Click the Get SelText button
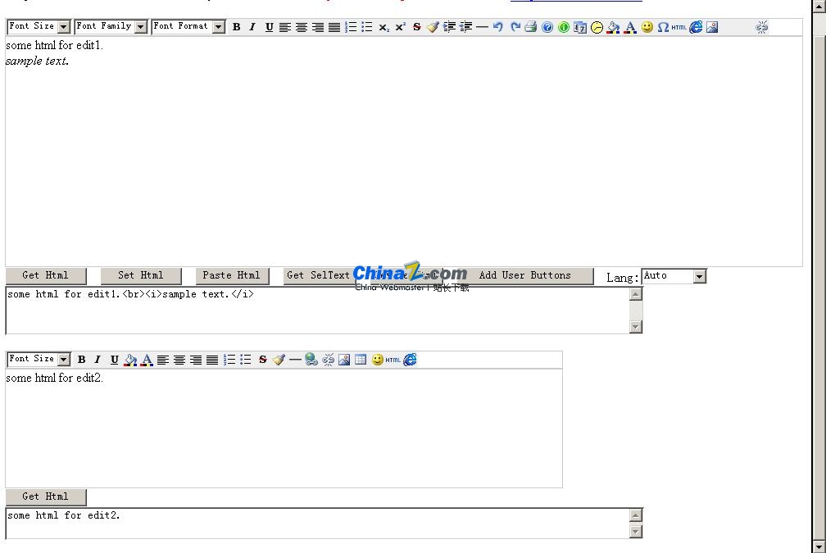826x553 pixels. click(x=319, y=275)
